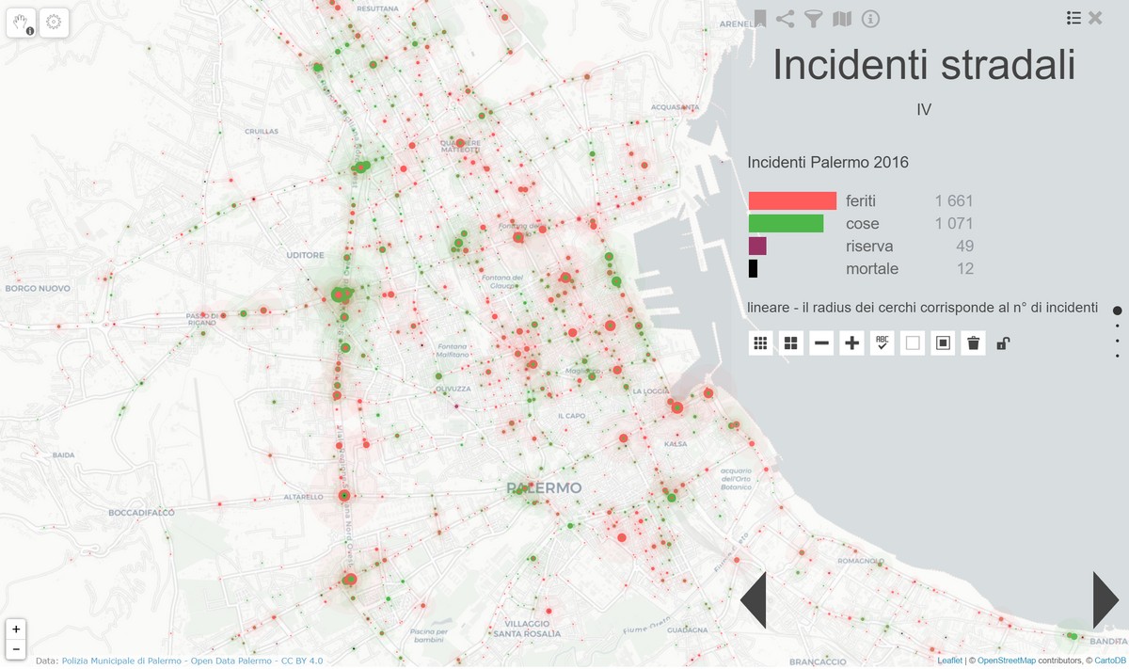Click the Incidenti Palermo 2016 heading
The image size is (1129, 669).
(x=828, y=163)
